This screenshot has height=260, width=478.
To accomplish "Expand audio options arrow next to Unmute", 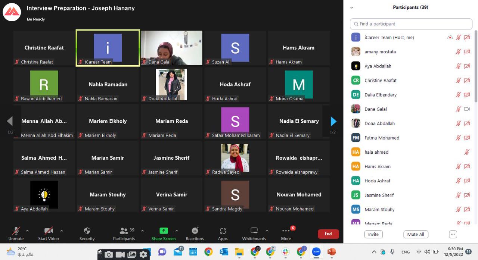I will point(27,231).
